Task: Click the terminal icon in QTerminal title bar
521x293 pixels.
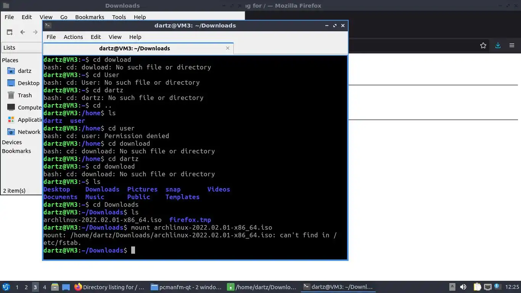Action: click(48, 26)
